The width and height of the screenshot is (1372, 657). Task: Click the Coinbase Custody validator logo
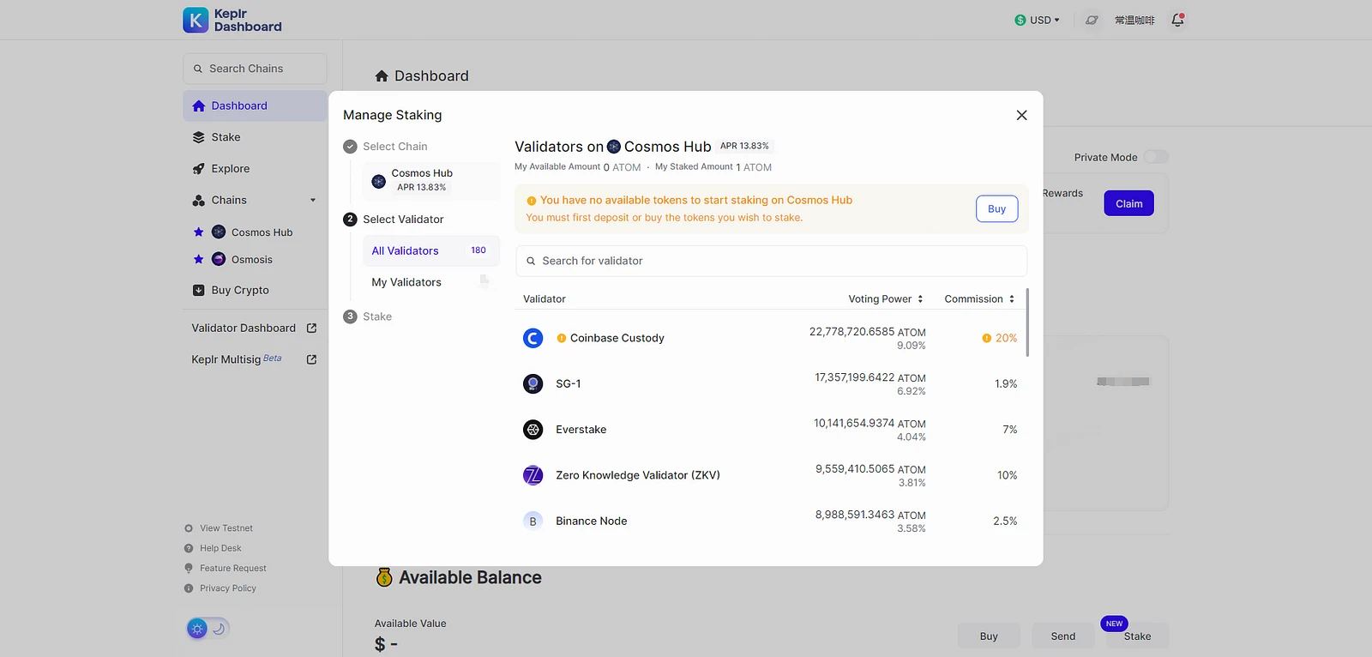533,338
